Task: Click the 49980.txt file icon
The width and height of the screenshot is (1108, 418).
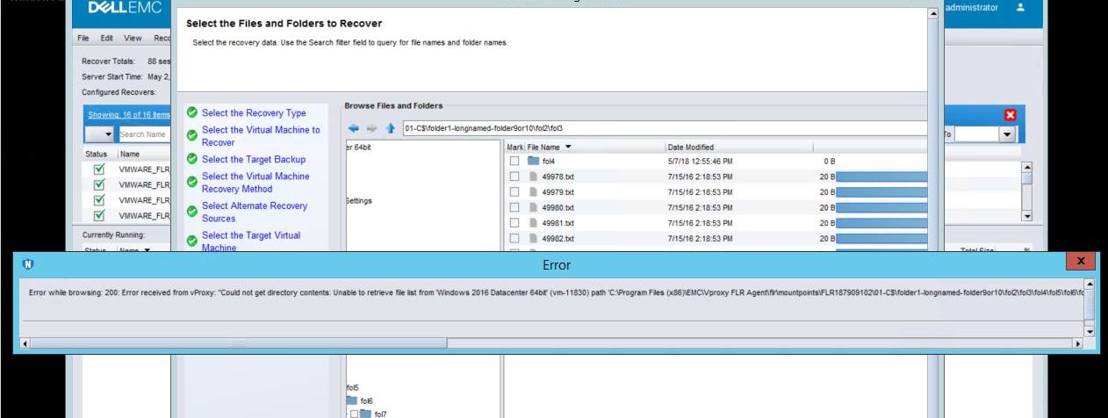Action: click(533, 208)
